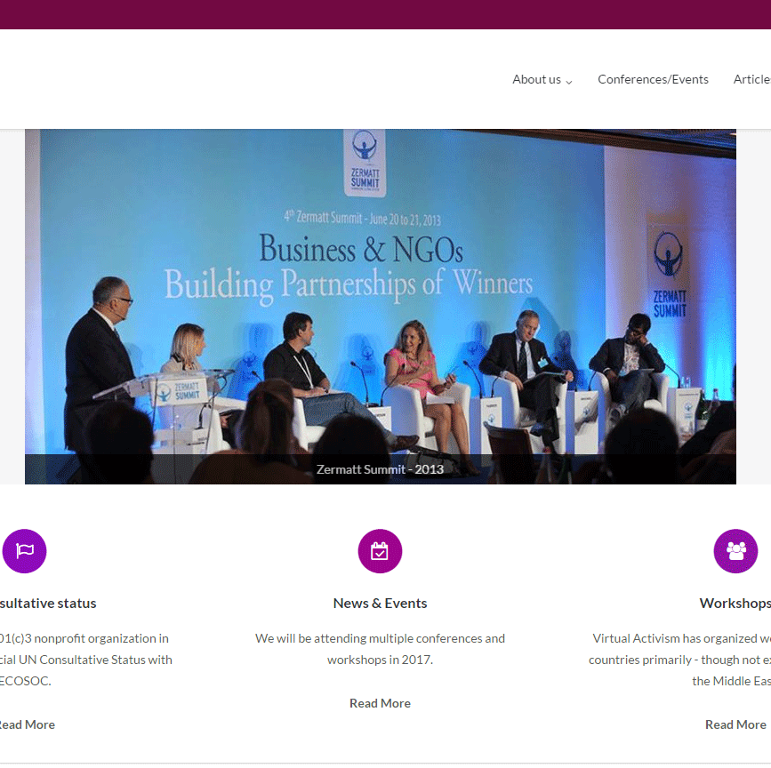Click Read More under News & Events
The height and width of the screenshot is (768, 771).
pos(380,703)
